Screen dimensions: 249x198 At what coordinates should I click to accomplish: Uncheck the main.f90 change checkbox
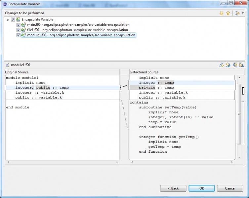click(x=18, y=25)
